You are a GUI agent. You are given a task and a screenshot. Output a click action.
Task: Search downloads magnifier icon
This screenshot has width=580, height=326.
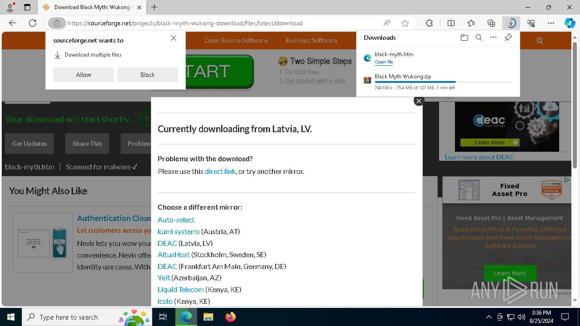coord(478,38)
